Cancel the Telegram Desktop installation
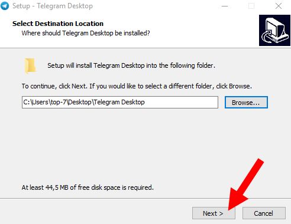Image resolution: width=291 pixels, height=224 pixels. click(264, 213)
